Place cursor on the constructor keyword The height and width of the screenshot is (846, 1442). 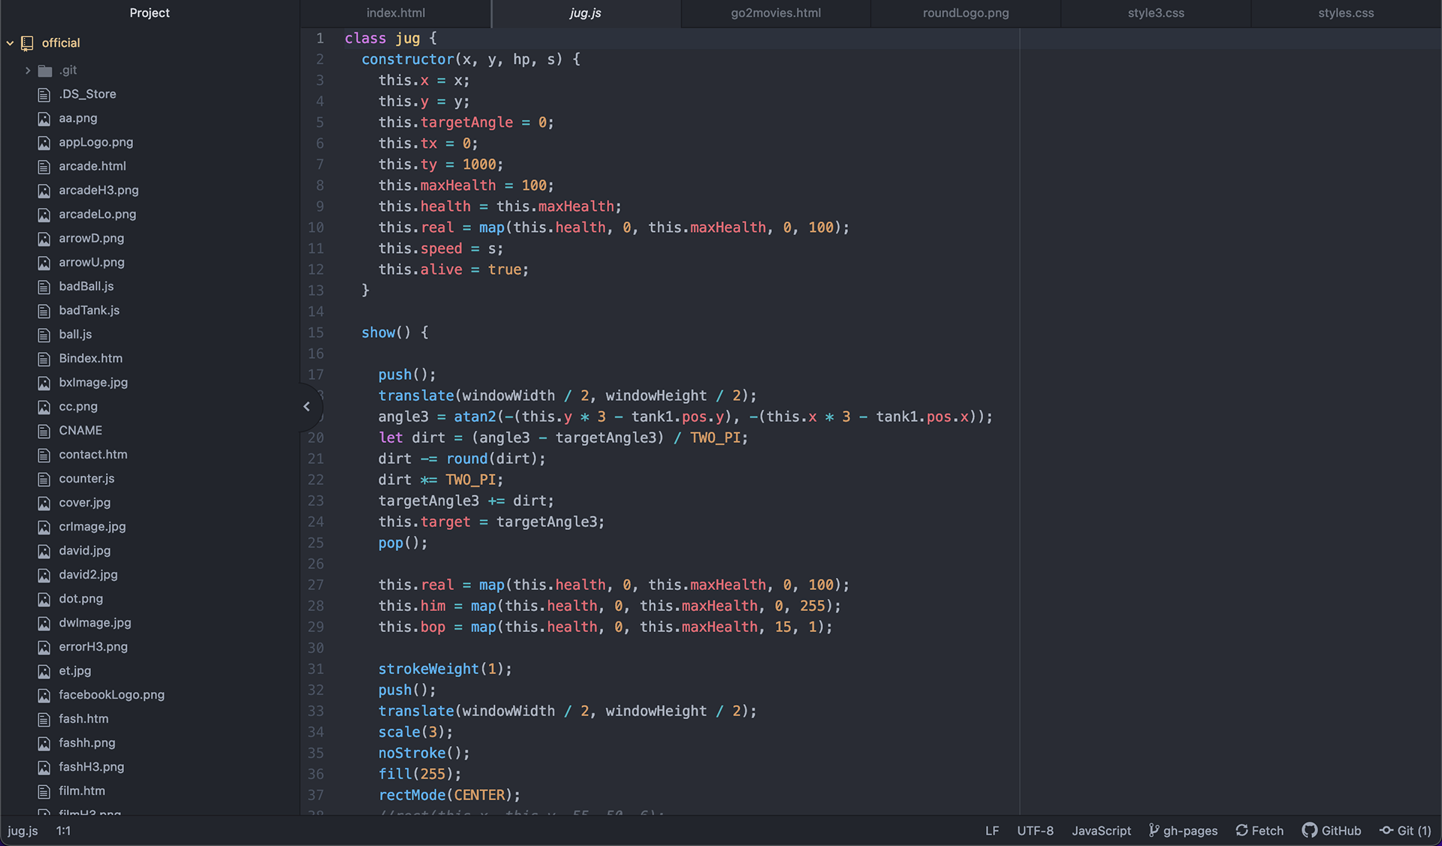[x=408, y=59]
